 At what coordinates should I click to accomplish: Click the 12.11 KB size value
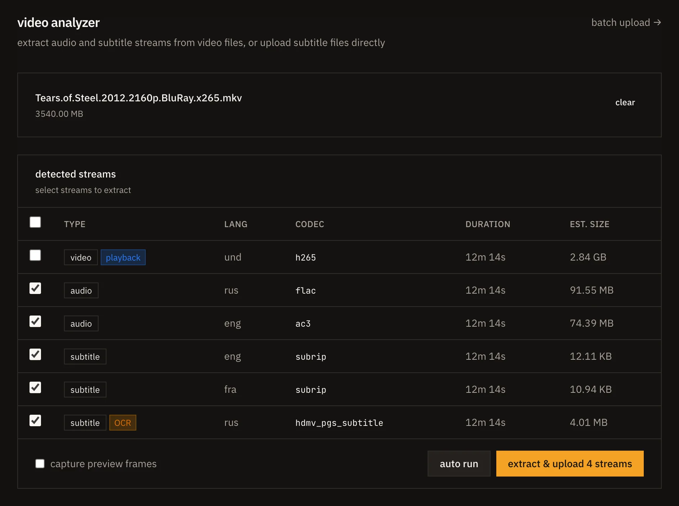pyautogui.click(x=591, y=356)
